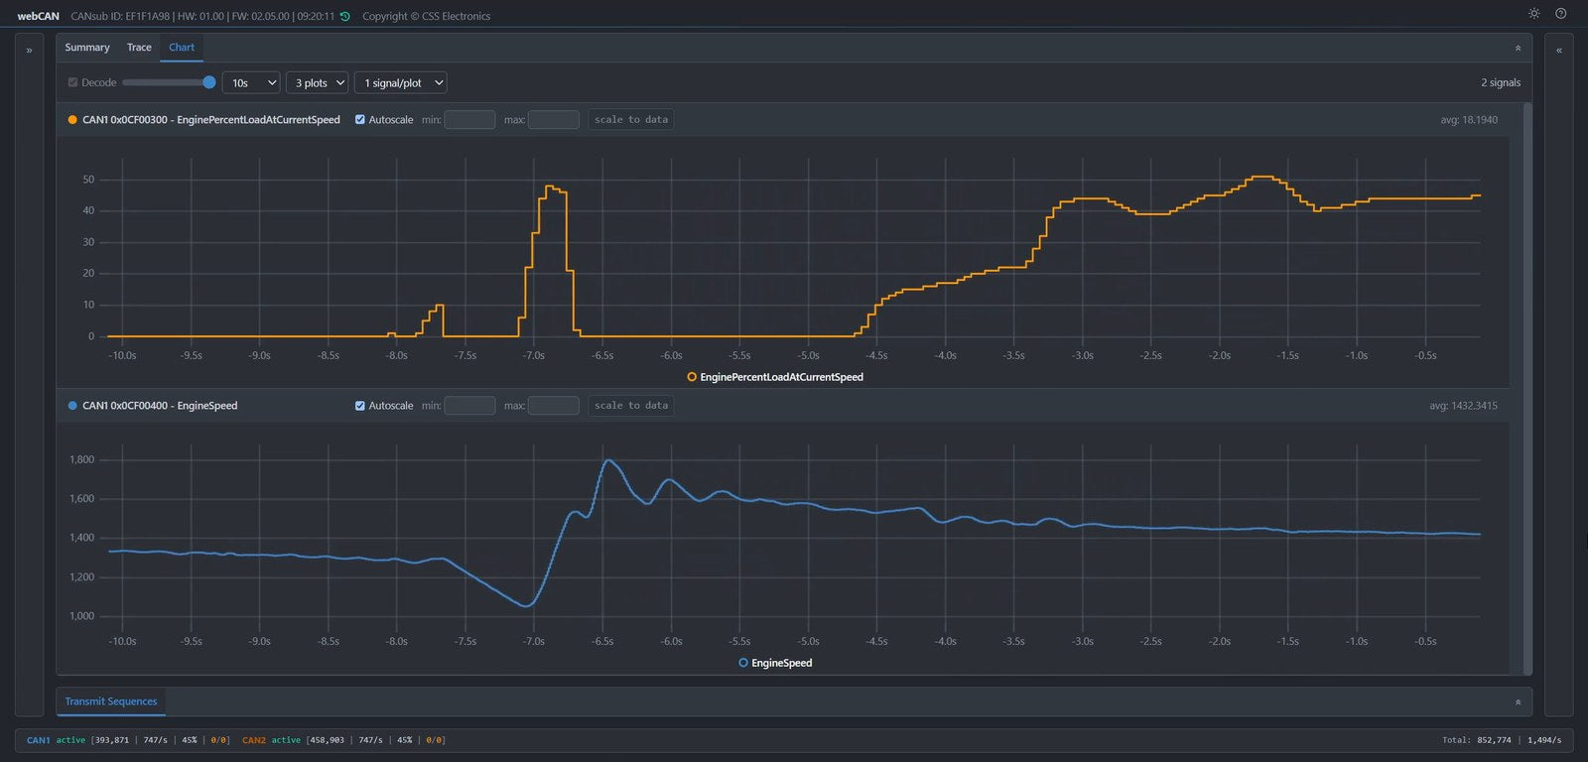Focus the min field of EnginePercentLoadAtCurrentSpeed plot
This screenshot has height=762, width=1588.
tap(469, 120)
